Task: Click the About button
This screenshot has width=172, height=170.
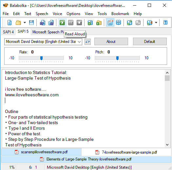Action: [x=111, y=42]
